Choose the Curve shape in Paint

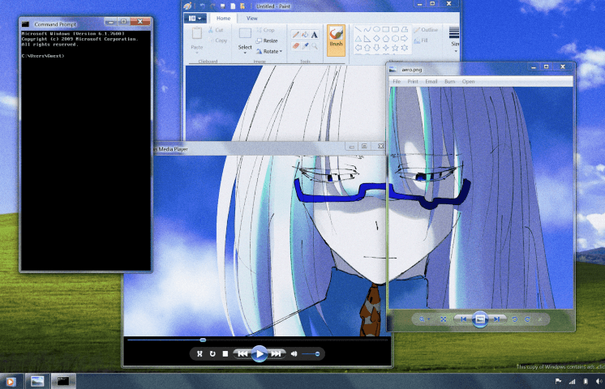point(367,30)
